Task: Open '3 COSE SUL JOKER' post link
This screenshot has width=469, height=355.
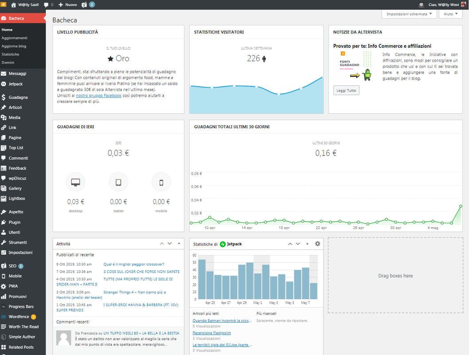Action: coord(141,272)
